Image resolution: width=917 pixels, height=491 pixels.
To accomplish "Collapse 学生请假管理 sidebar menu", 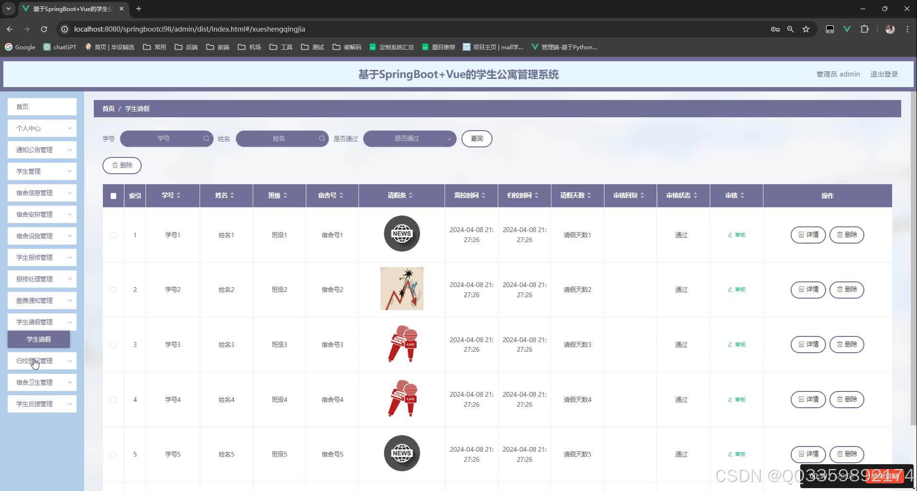I will 42,322.
